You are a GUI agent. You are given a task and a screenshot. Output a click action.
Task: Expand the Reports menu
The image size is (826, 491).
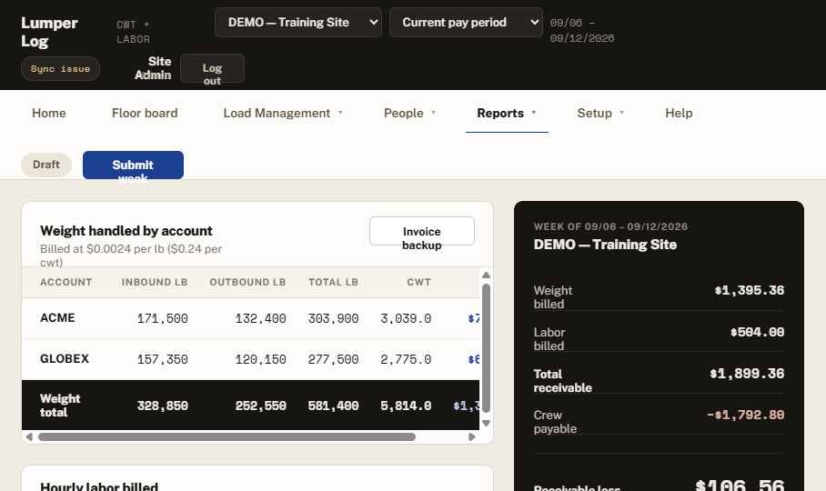(x=507, y=113)
